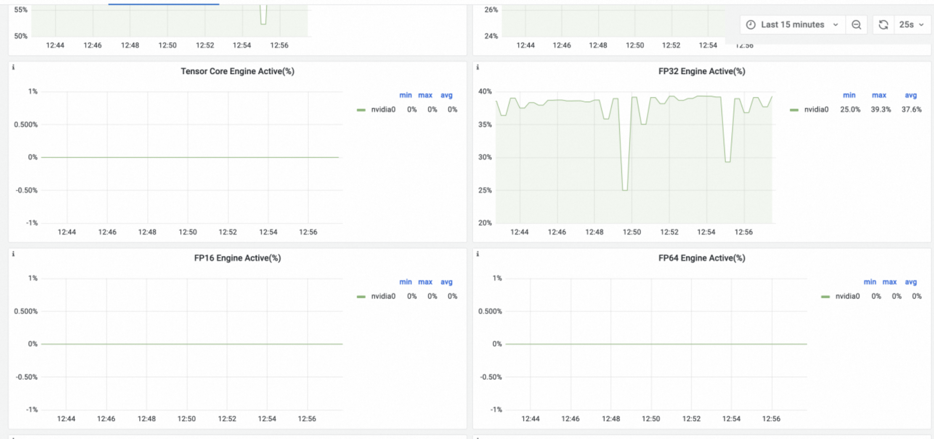Open info icon on FP16 Engine panel

coord(13,254)
